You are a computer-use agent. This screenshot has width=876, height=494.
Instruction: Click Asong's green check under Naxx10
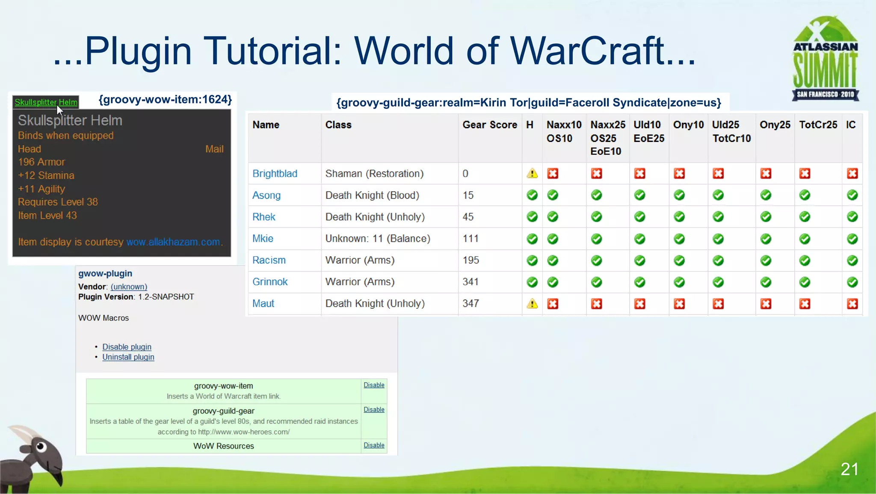click(x=553, y=195)
